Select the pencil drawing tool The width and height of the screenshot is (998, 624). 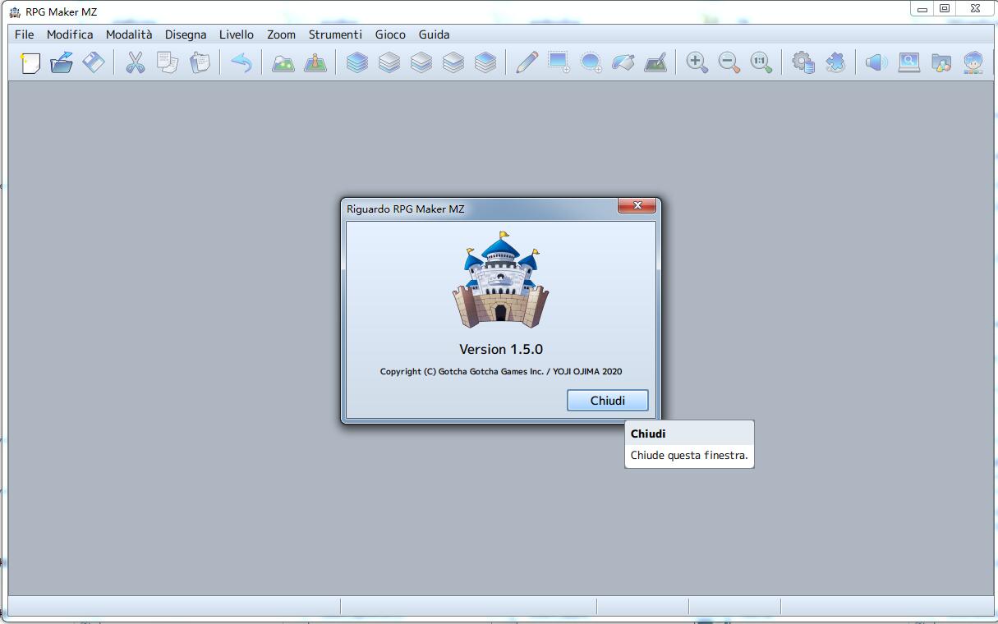[x=527, y=62]
